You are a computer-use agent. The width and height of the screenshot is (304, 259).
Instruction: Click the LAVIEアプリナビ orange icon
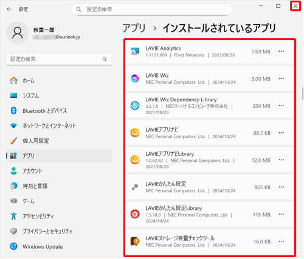(x=135, y=133)
